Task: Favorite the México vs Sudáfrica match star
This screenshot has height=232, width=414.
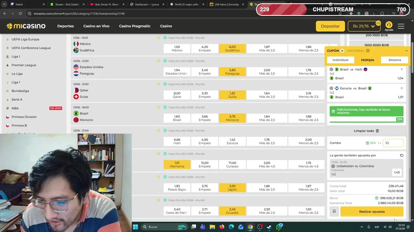Action: [158, 38]
